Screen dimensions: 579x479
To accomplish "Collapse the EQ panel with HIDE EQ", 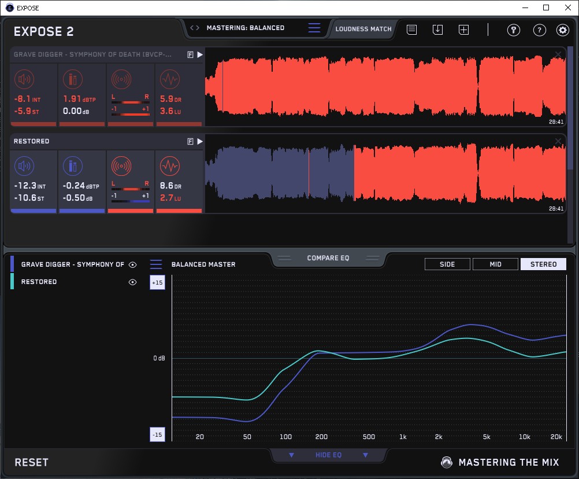I will 328,455.
